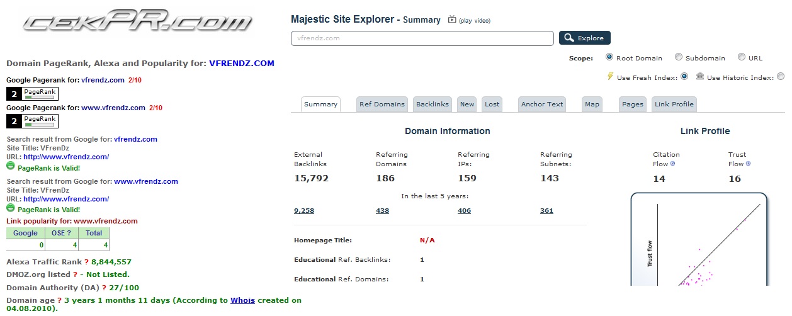Click the Historic Index building icon
792x316 pixels.
tap(700, 77)
